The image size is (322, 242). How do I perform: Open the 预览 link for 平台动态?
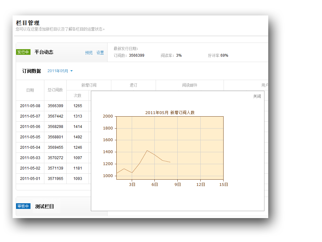(89, 53)
